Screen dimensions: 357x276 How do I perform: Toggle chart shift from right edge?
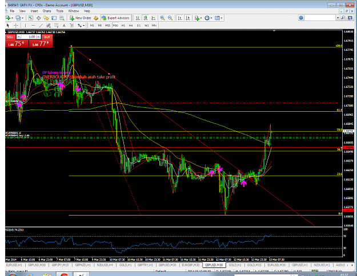[x=187, y=18]
